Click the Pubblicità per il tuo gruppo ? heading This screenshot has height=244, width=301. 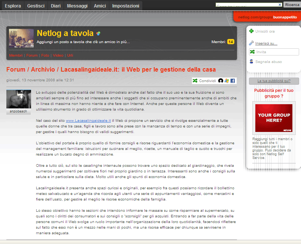[x=274, y=93]
